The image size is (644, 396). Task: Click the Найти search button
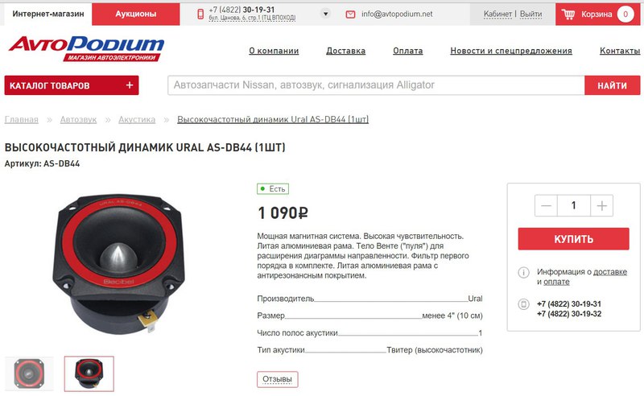(613, 85)
